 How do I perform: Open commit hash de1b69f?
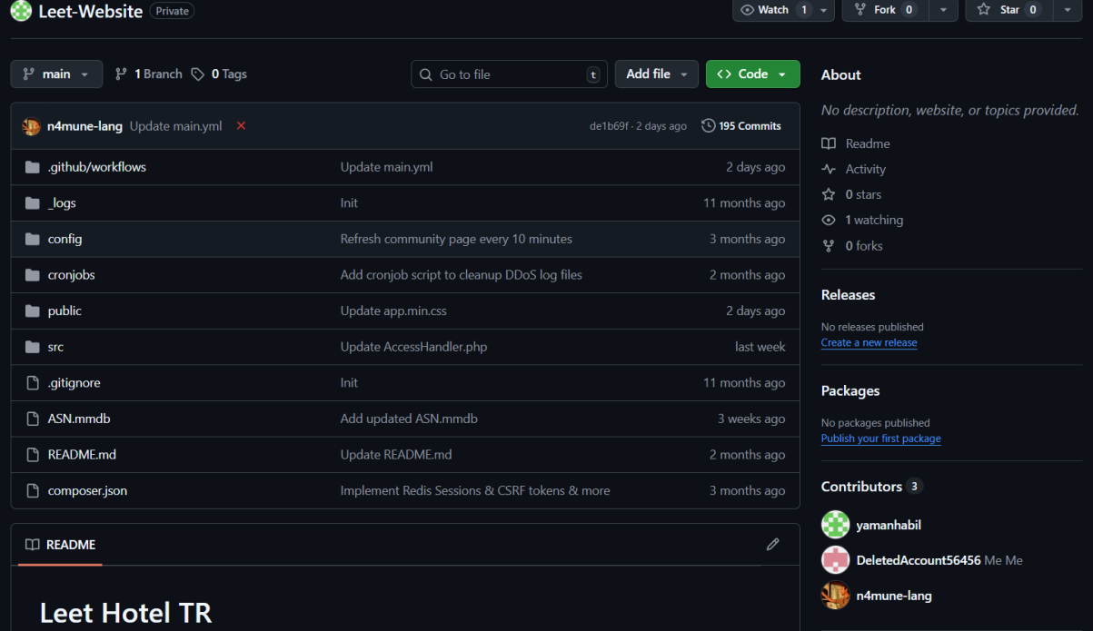[x=609, y=126]
